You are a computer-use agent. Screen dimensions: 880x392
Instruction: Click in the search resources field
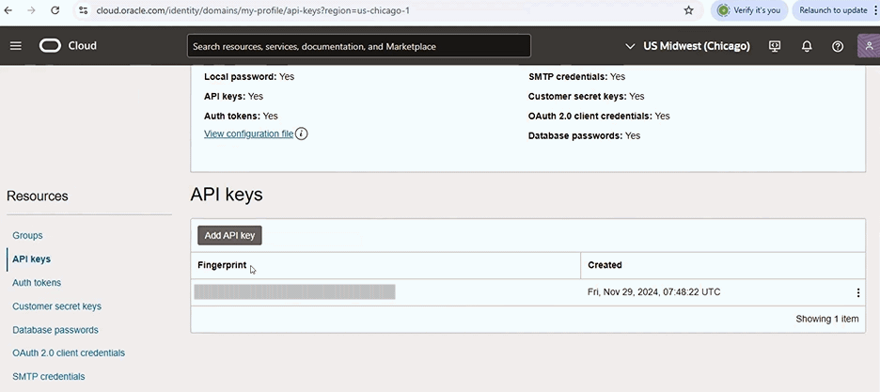coord(358,46)
